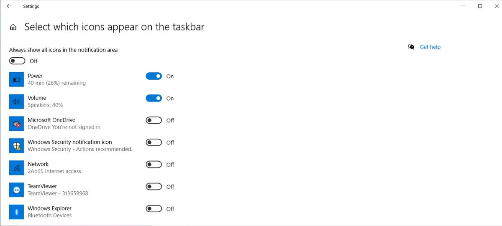Click the Windows Security shield icon
Image resolution: width=502 pixels, height=226 pixels.
tap(17, 146)
